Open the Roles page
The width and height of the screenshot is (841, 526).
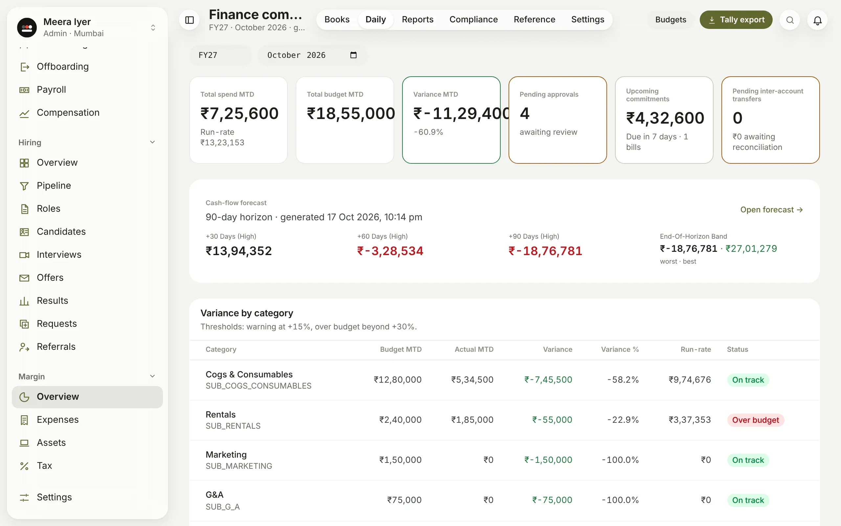click(87, 209)
